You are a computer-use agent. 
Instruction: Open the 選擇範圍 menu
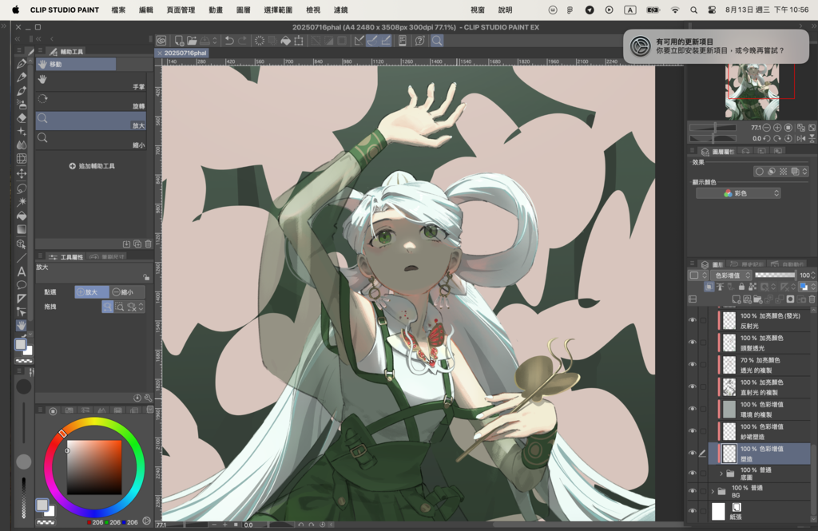click(278, 10)
